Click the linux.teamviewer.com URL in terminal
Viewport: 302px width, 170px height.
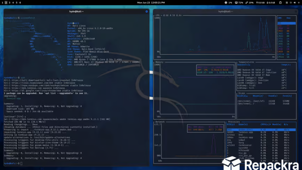[33, 83]
